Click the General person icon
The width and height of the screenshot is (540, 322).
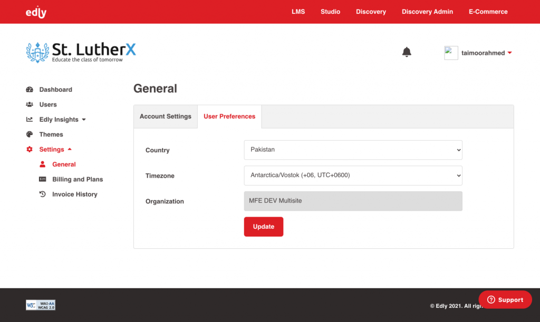(42, 164)
